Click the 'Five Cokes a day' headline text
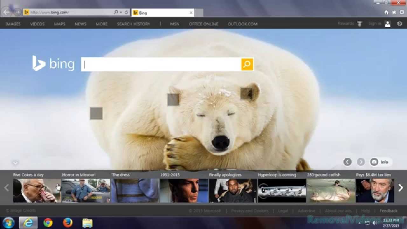The height and width of the screenshot is (229, 407). [28, 175]
